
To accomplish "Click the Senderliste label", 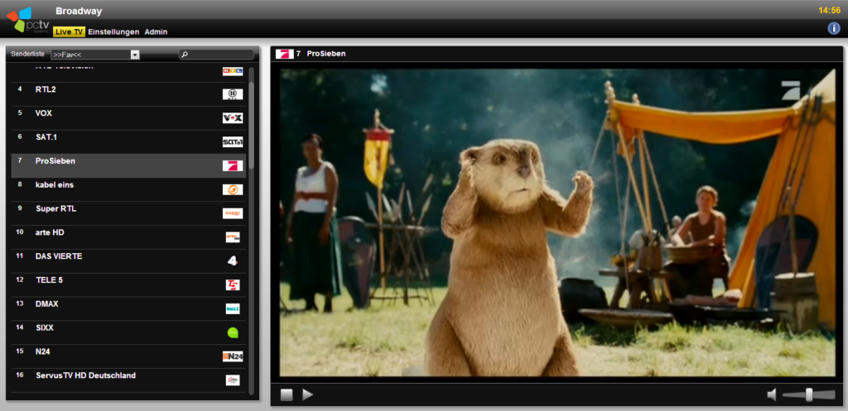I will point(27,54).
